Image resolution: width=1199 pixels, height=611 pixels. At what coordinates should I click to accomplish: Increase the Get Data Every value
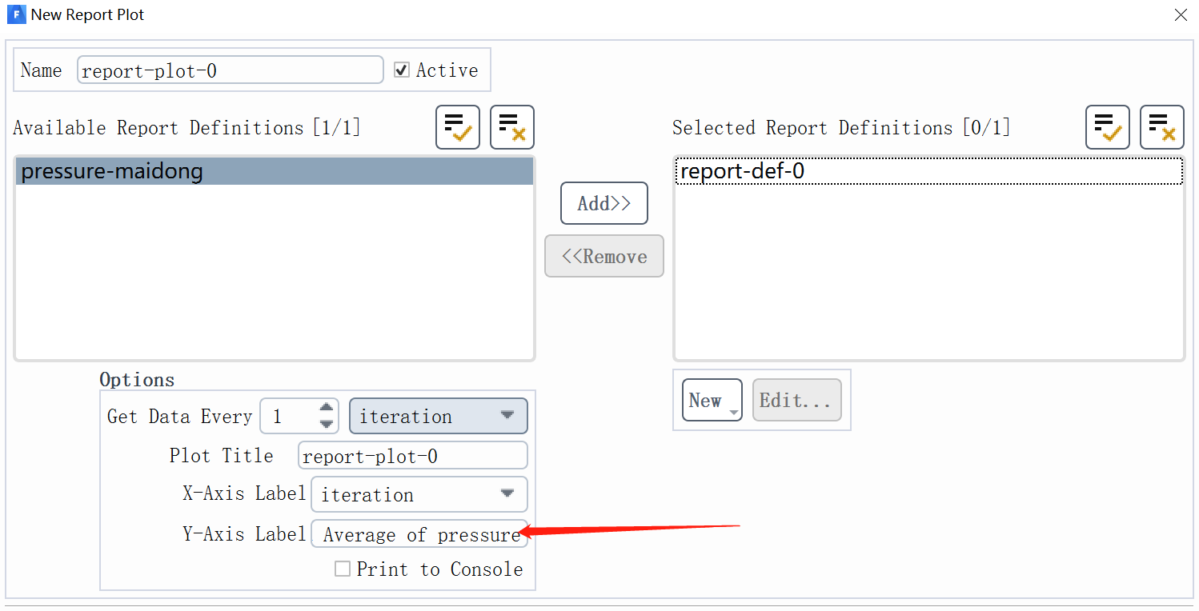point(326,408)
